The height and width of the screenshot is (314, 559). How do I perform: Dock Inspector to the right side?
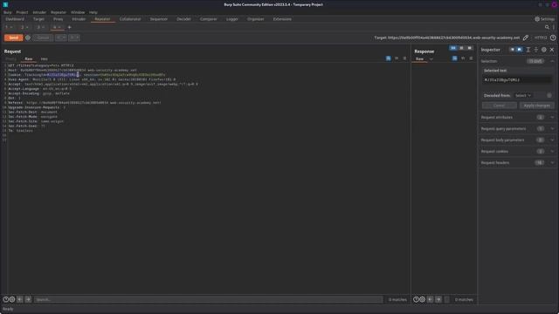520,50
